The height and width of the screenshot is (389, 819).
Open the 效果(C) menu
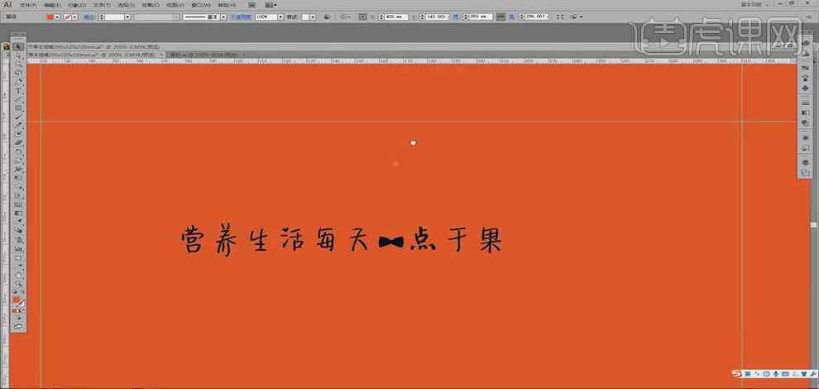150,5
